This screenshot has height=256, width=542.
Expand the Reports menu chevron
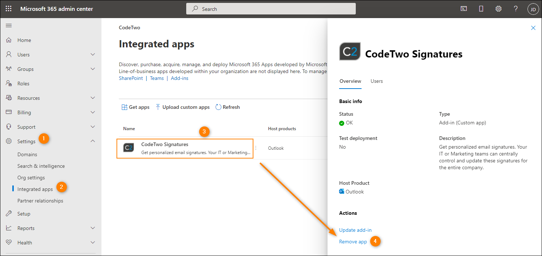coord(93,228)
